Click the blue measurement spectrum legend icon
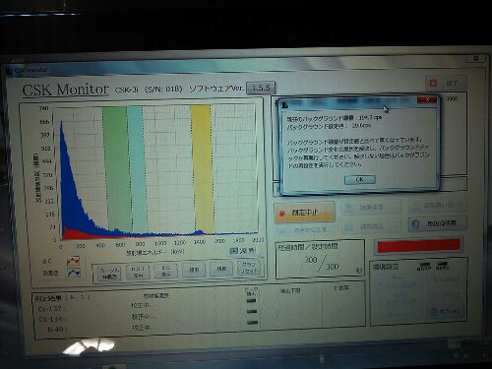 click(74, 273)
